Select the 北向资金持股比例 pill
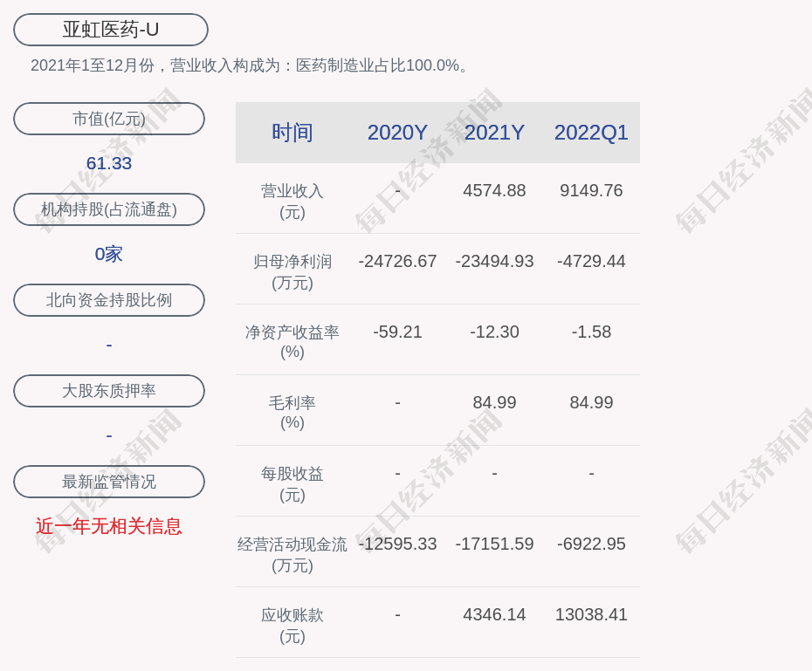This screenshot has height=671, width=812. tap(109, 300)
